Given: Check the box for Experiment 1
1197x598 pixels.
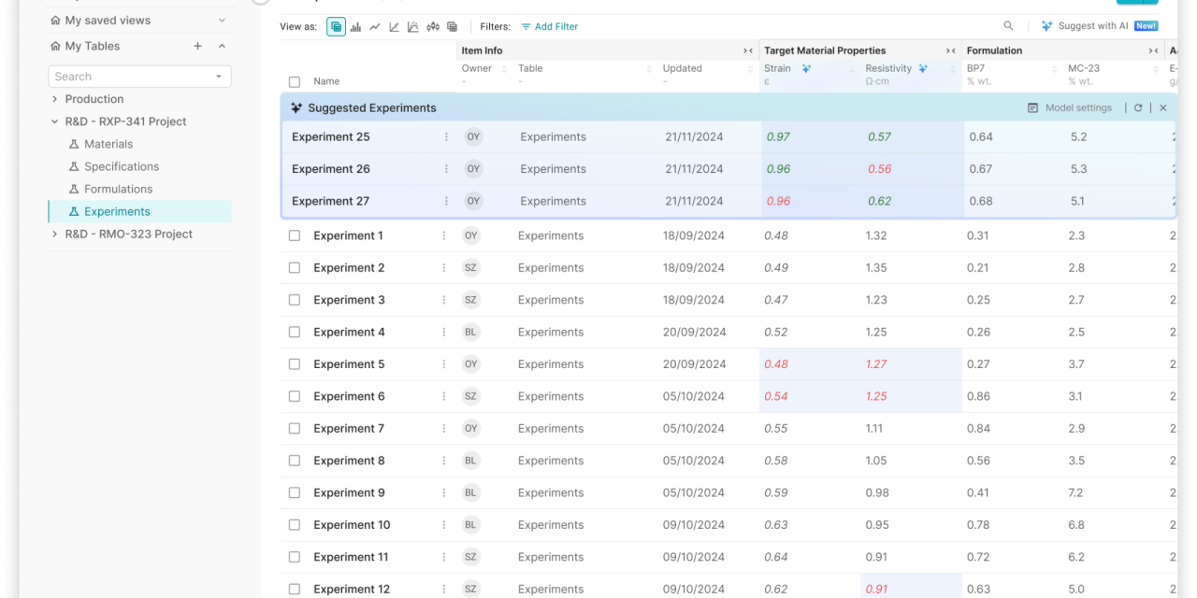Looking at the screenshot, I should pyautogui.click(x=295, y=236).
